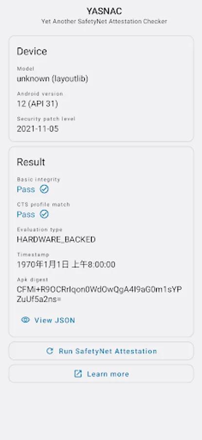Click the eye icon next to View JSON
The height and width of the screenshot is (440, 202).
click(25, 320)
